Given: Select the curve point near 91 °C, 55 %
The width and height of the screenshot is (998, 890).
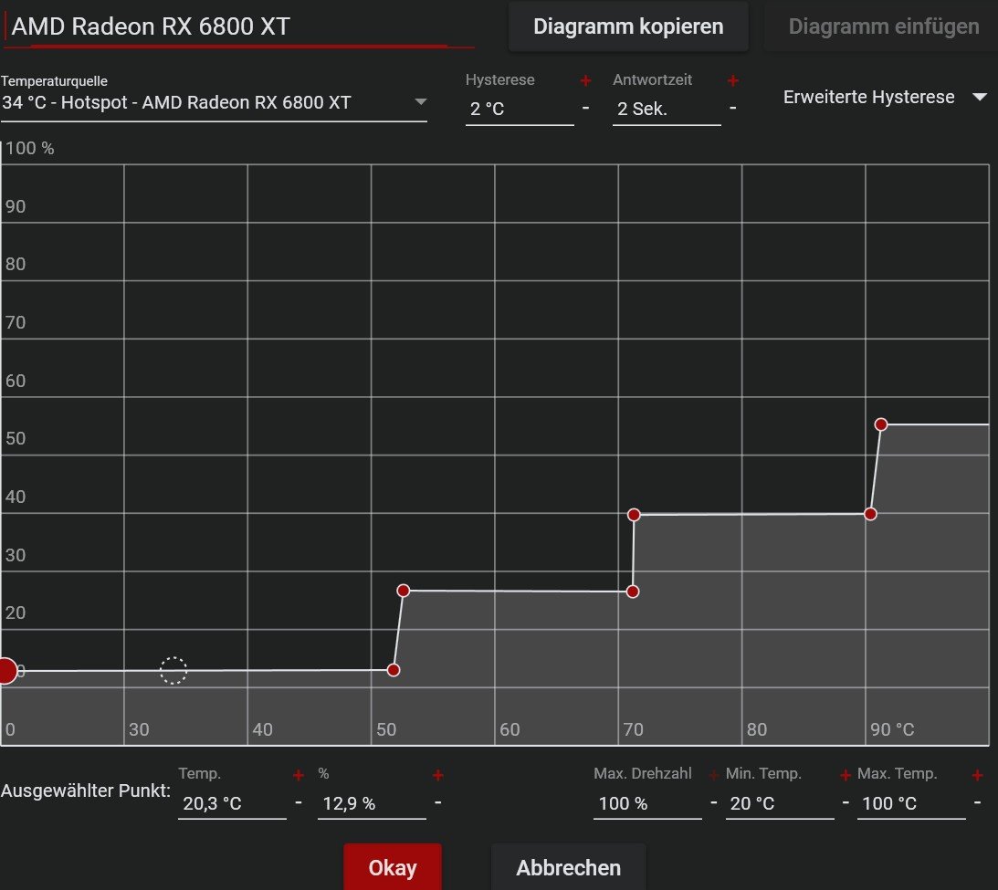Looking at the screenshot, I should click(x=881, y=424).
